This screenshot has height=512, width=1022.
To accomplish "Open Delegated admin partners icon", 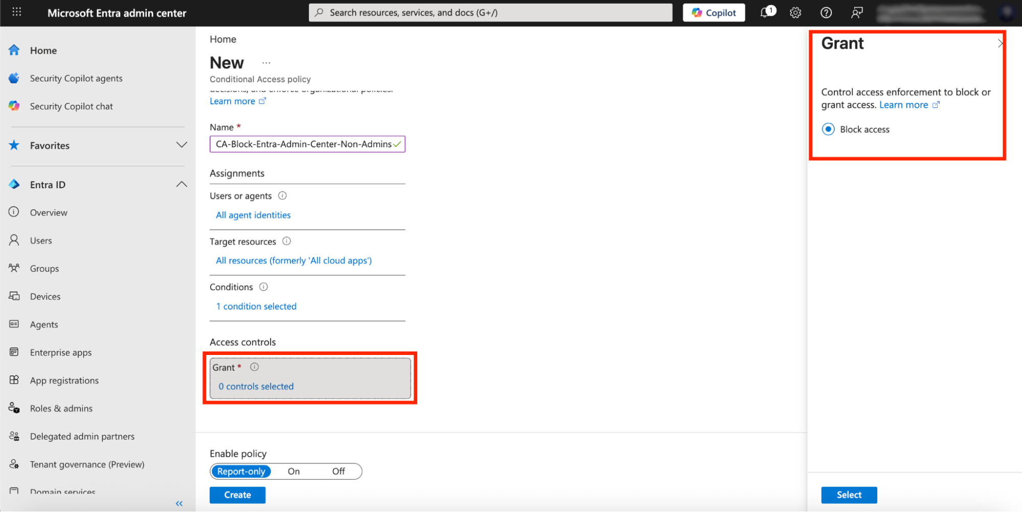I will (14, 436).
